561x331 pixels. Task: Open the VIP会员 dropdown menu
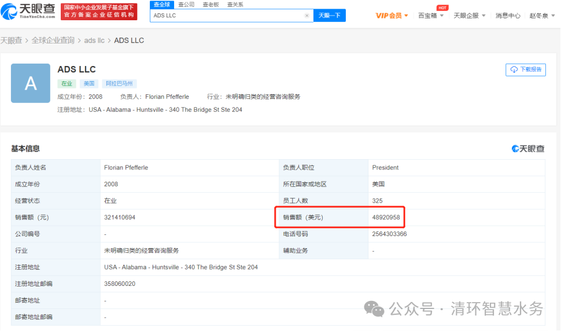392,16
